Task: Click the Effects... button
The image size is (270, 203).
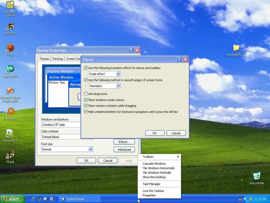Action: (124, 142)
